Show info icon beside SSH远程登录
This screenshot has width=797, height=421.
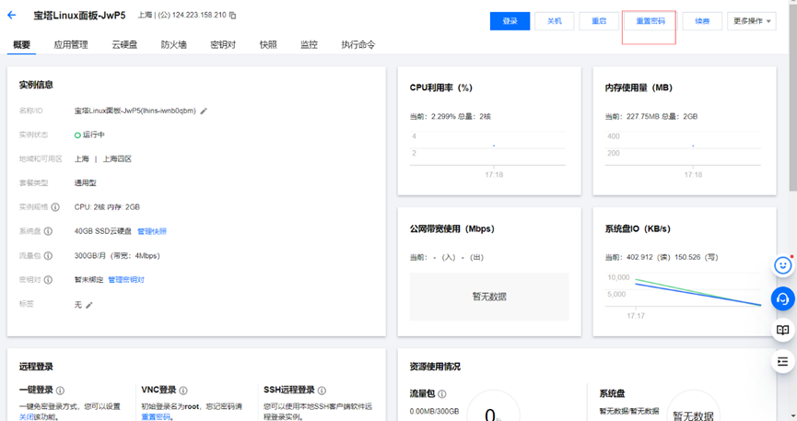[x=322, y=391]
